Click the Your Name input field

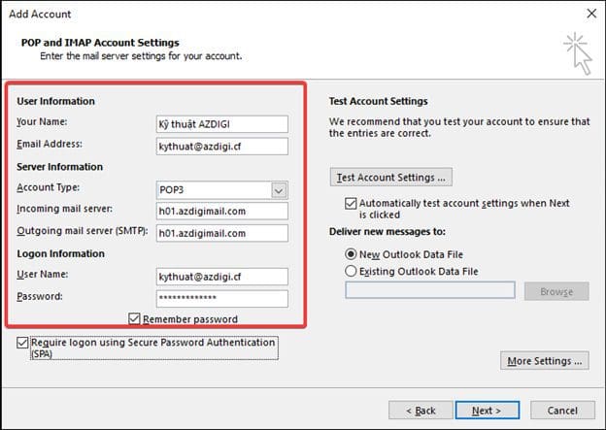click(x=221, y=124)
